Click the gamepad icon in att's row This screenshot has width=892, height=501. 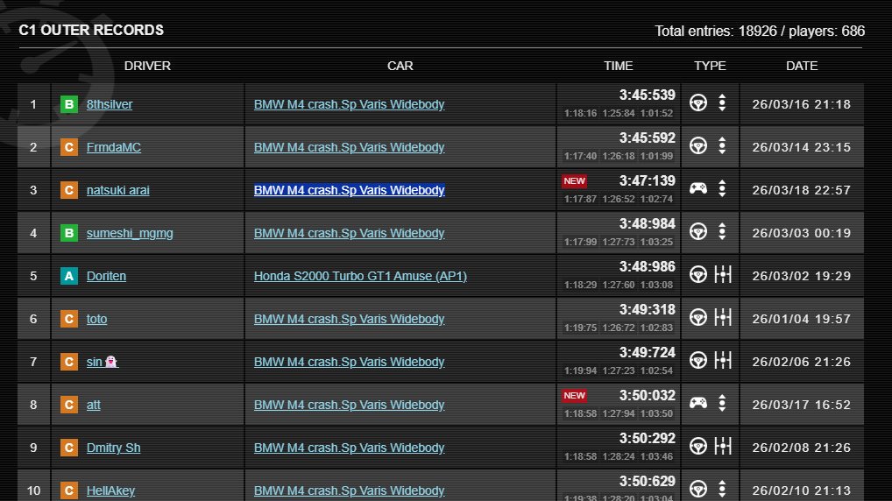pyautogui.click(x=698, y=403)
